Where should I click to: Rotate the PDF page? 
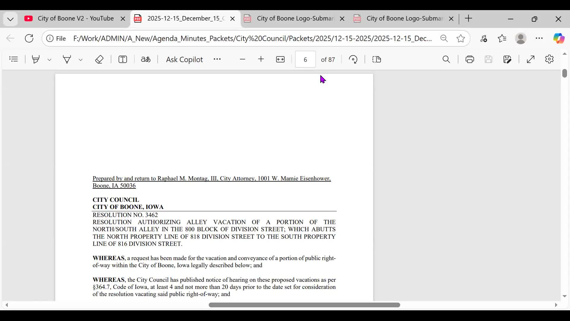(x=353, y=59)
